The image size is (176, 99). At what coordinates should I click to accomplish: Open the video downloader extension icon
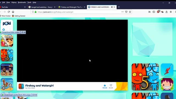(162, 12)
